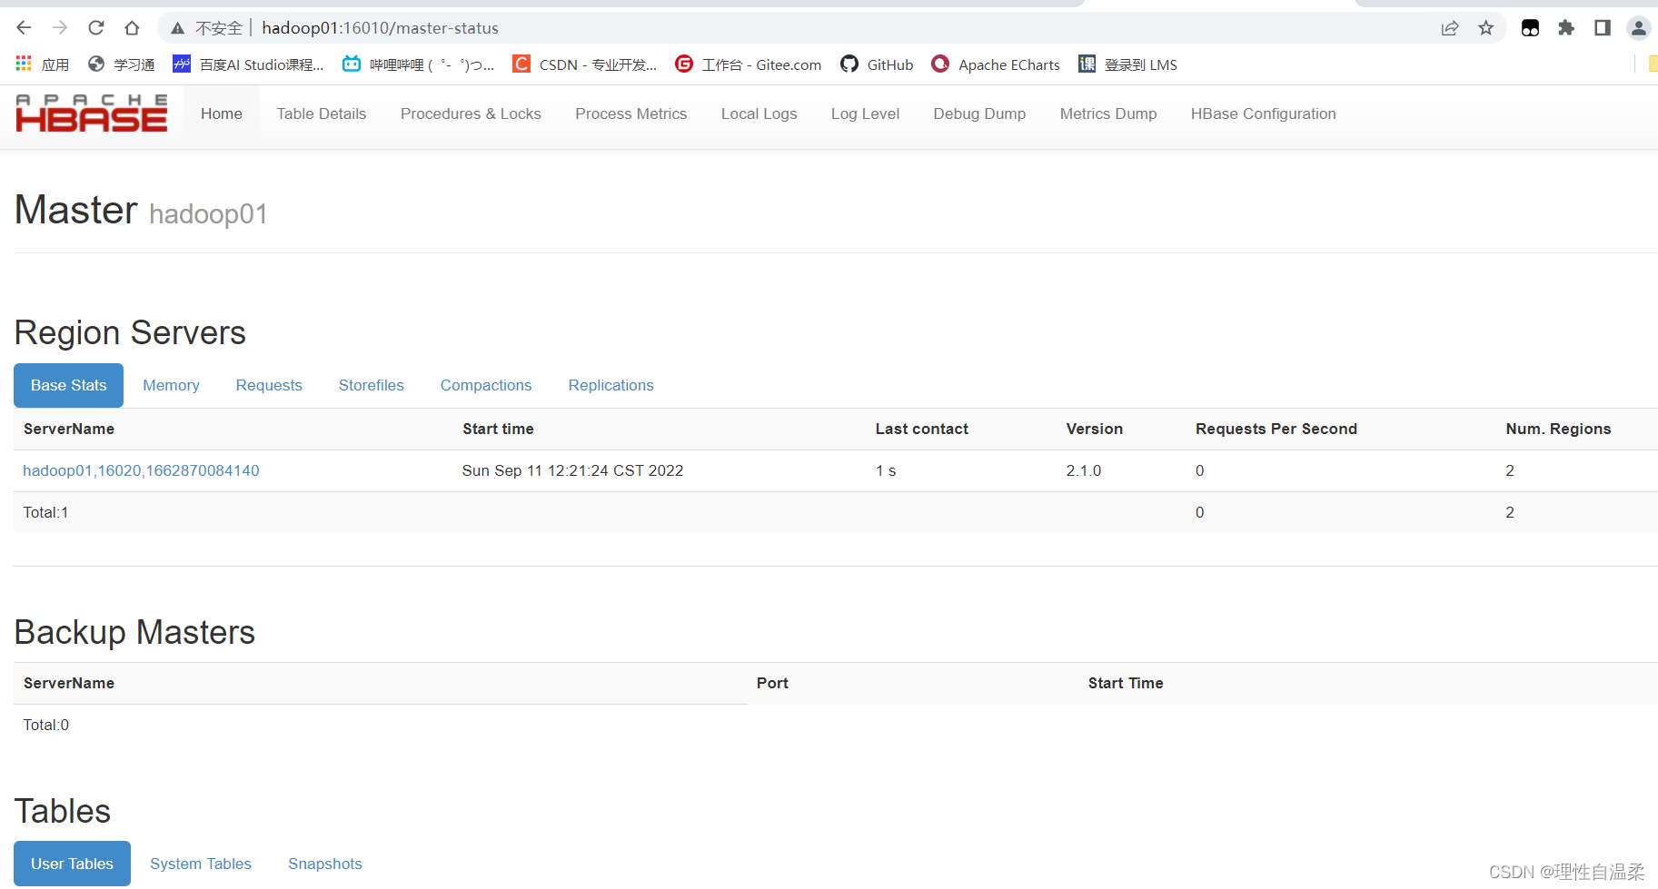The height and width of the screenshot is (889, 1658).
Task: Click the Total:1 row label
Action: [45, 512]
